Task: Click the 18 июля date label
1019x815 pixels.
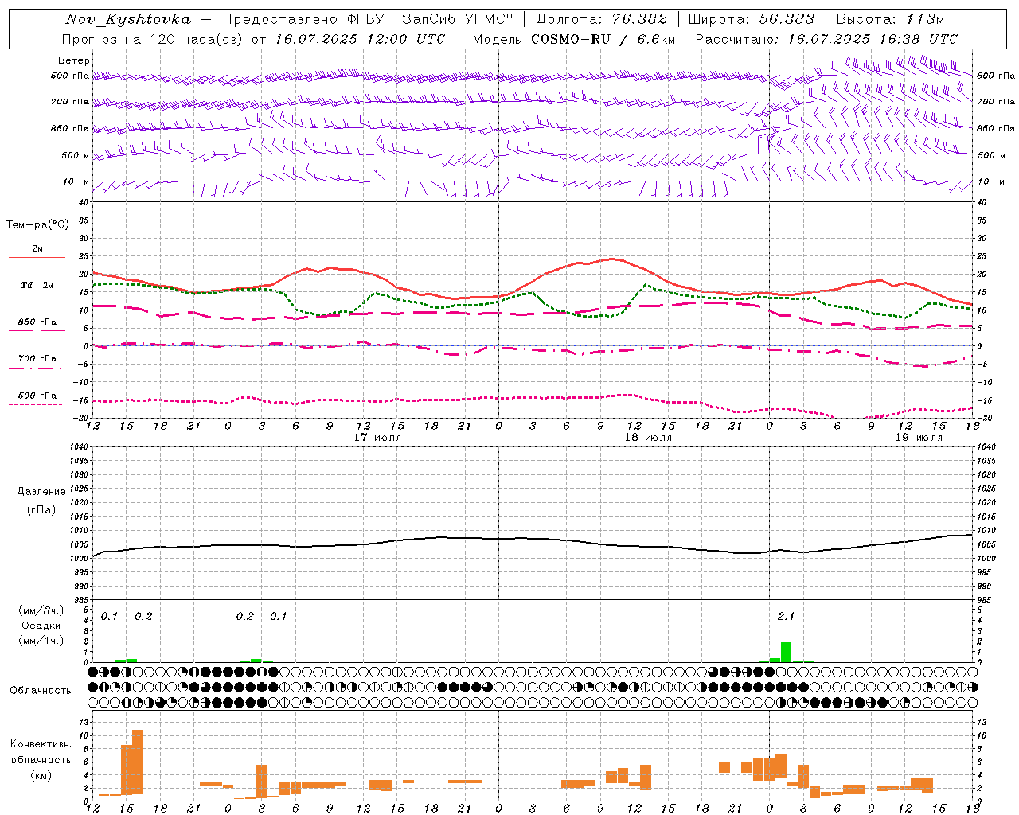Action: point(648,438)
